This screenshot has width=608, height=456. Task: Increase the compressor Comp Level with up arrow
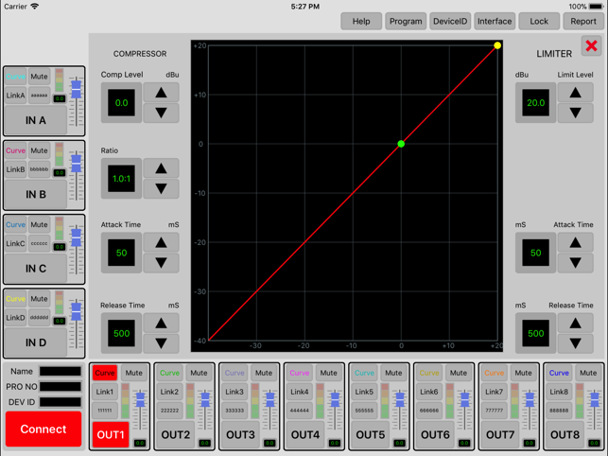coord(161,93)
